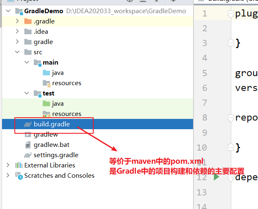Viewport: 258px width, 209px height.
Task: Click the 'vers' code text on line 6
Action: pos(246,88)
